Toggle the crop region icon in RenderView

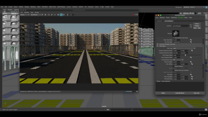click(58, 15)
